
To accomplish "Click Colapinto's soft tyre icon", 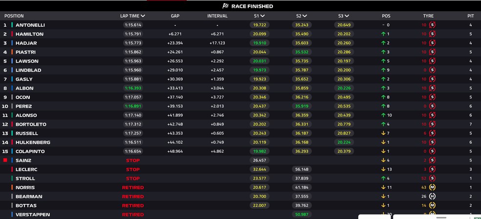I will [432, 151].
